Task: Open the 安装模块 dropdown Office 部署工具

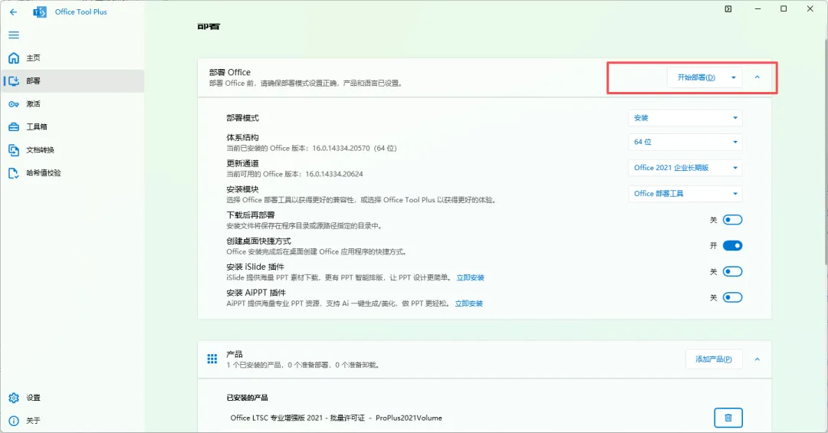Action: (685, 194)
